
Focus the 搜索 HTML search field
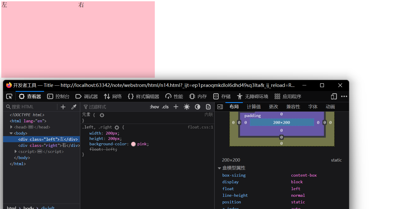pyautogui.click(x=31, y=107)
